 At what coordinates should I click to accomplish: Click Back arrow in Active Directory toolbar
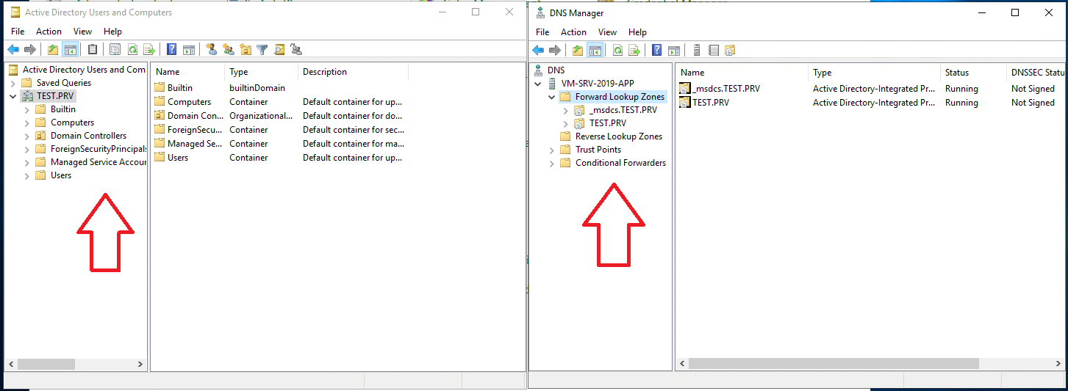tap(13, 50)
